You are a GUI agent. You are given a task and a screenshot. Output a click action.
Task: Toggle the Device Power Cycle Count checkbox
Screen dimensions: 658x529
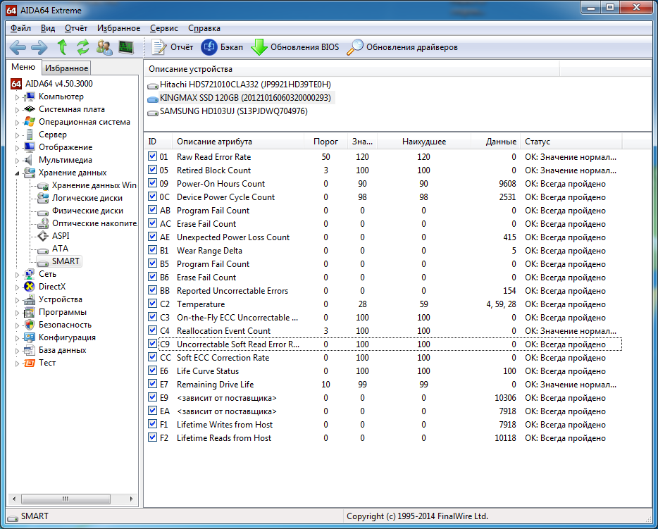tap(152, 197)
